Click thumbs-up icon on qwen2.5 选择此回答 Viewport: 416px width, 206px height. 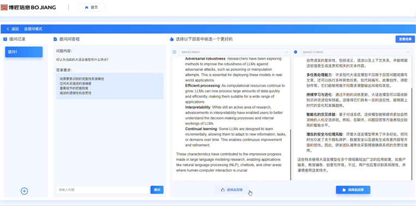pyautogui.click(x=344, y=190)
